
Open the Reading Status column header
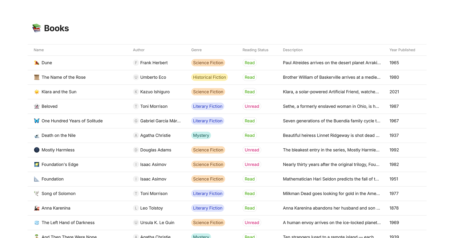255,50
